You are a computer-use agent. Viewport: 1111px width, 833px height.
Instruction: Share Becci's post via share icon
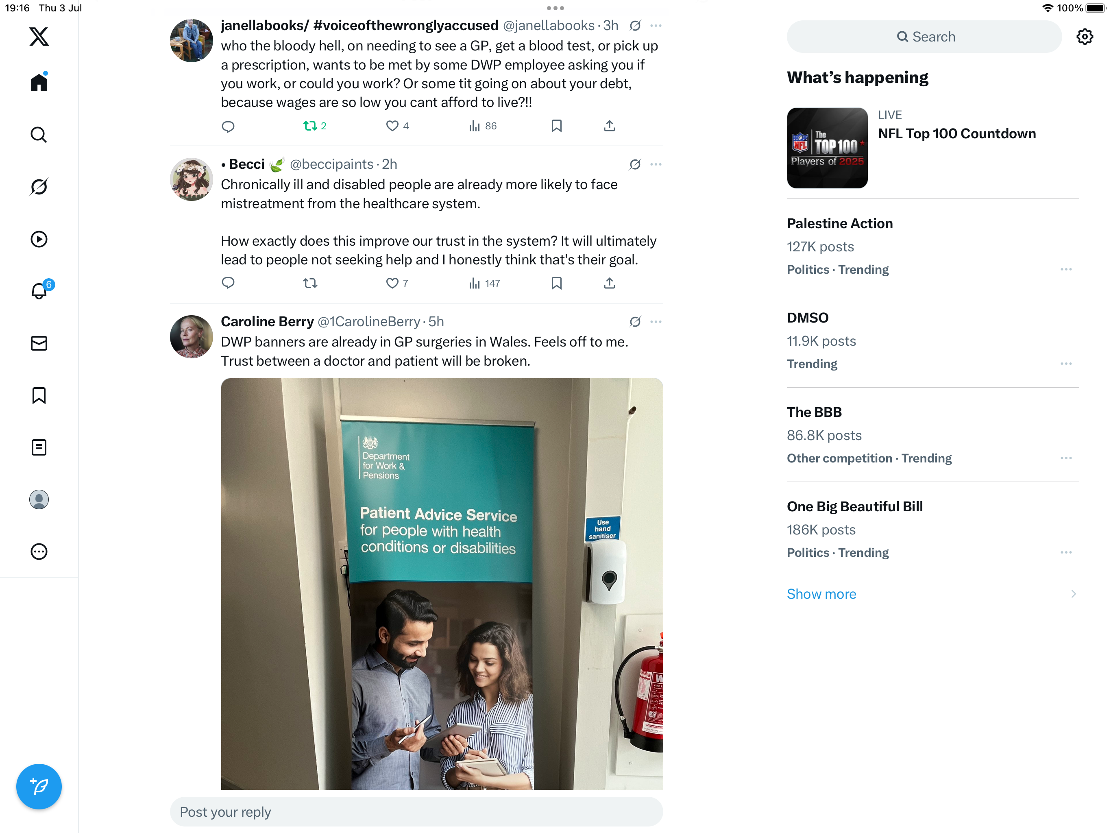609,283
